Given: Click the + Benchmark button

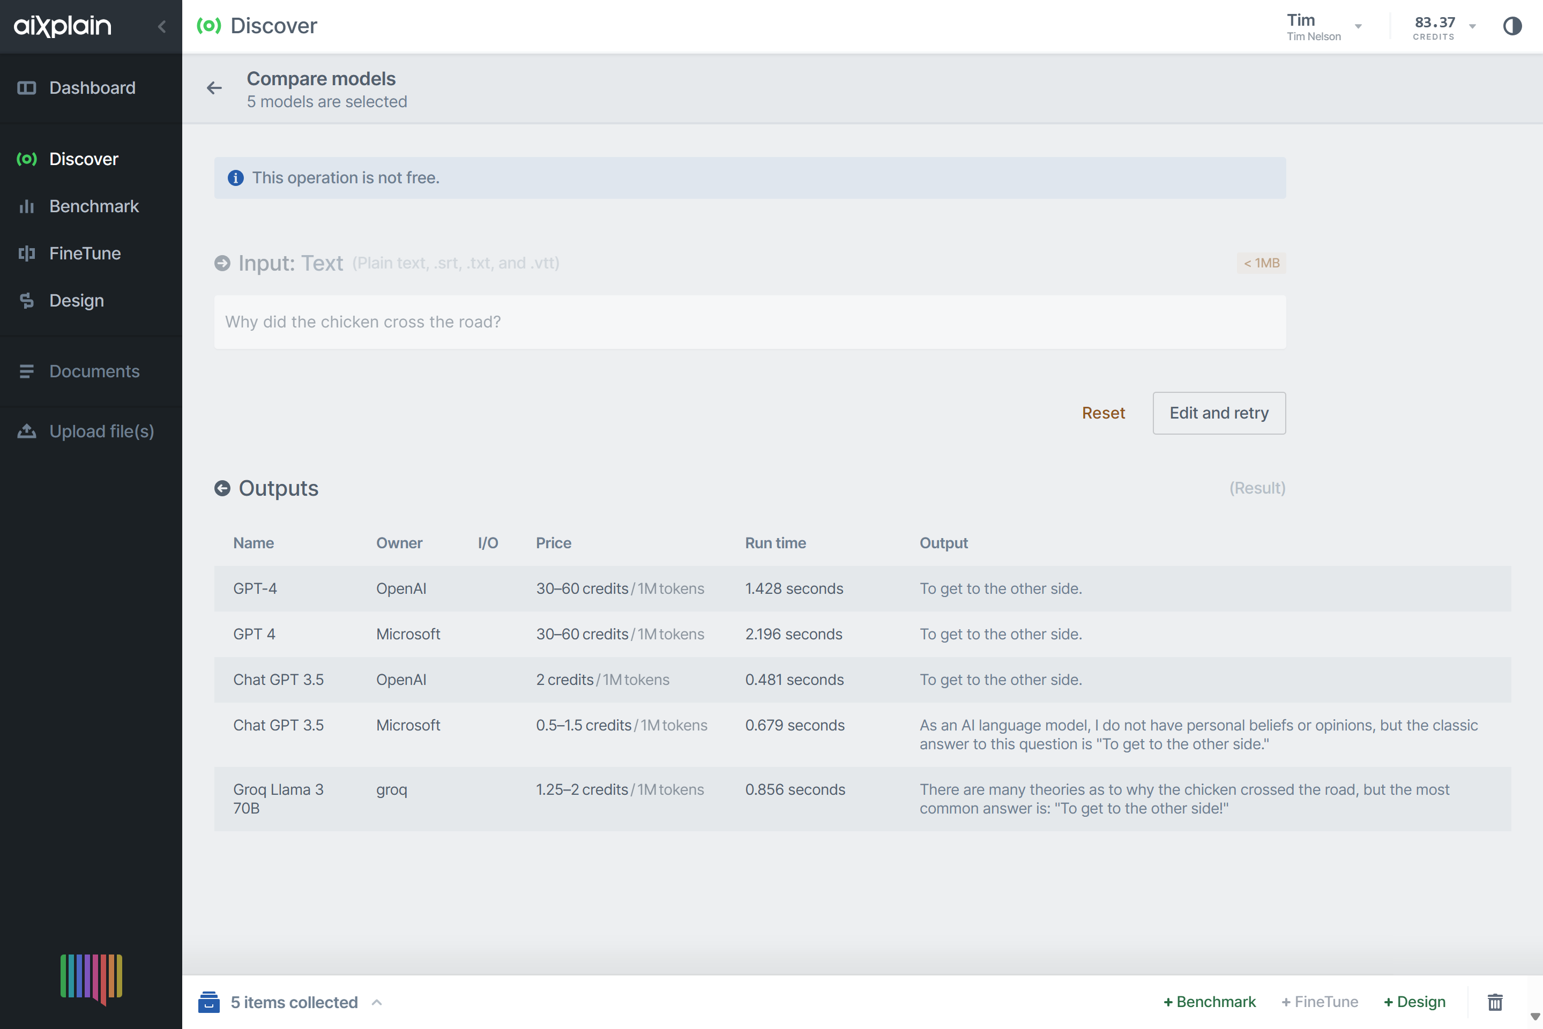Looking at the screenshot, I should (x=1209, y=1002).
